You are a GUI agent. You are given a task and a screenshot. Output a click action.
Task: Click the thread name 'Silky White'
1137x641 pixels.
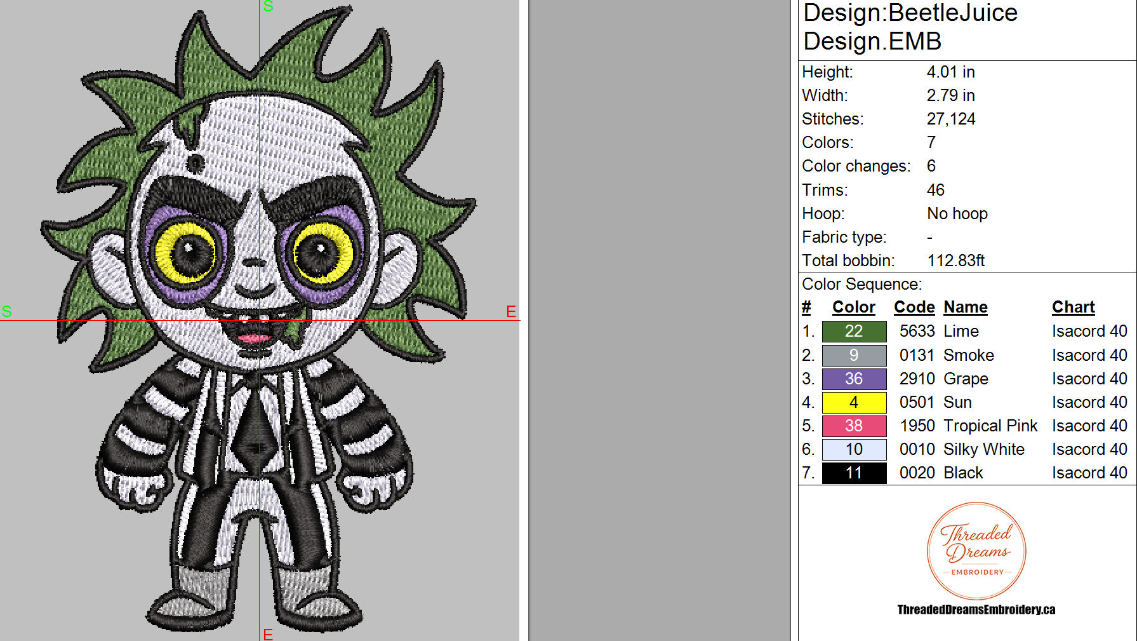(984, 449)
